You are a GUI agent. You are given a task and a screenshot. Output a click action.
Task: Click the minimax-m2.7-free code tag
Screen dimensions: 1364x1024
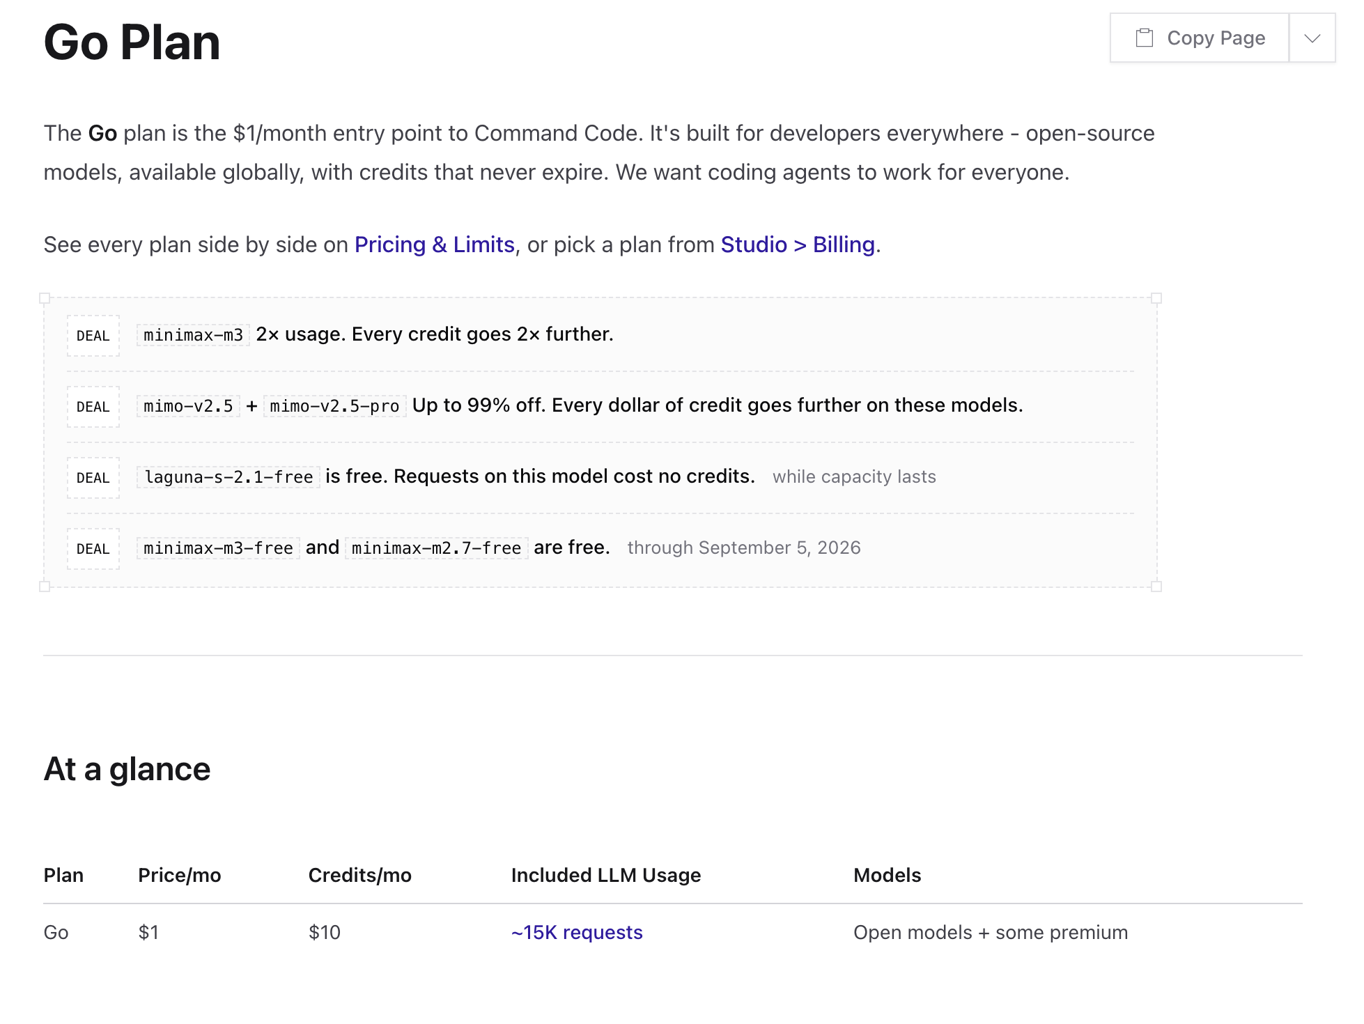pyautogui.click(x=436, y=548)
